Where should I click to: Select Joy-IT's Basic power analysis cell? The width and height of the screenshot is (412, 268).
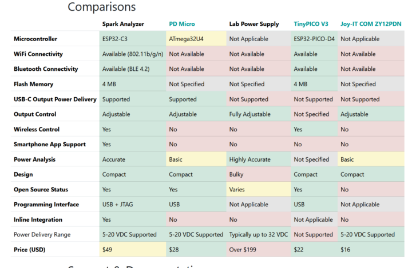click(x=371, y=159)
